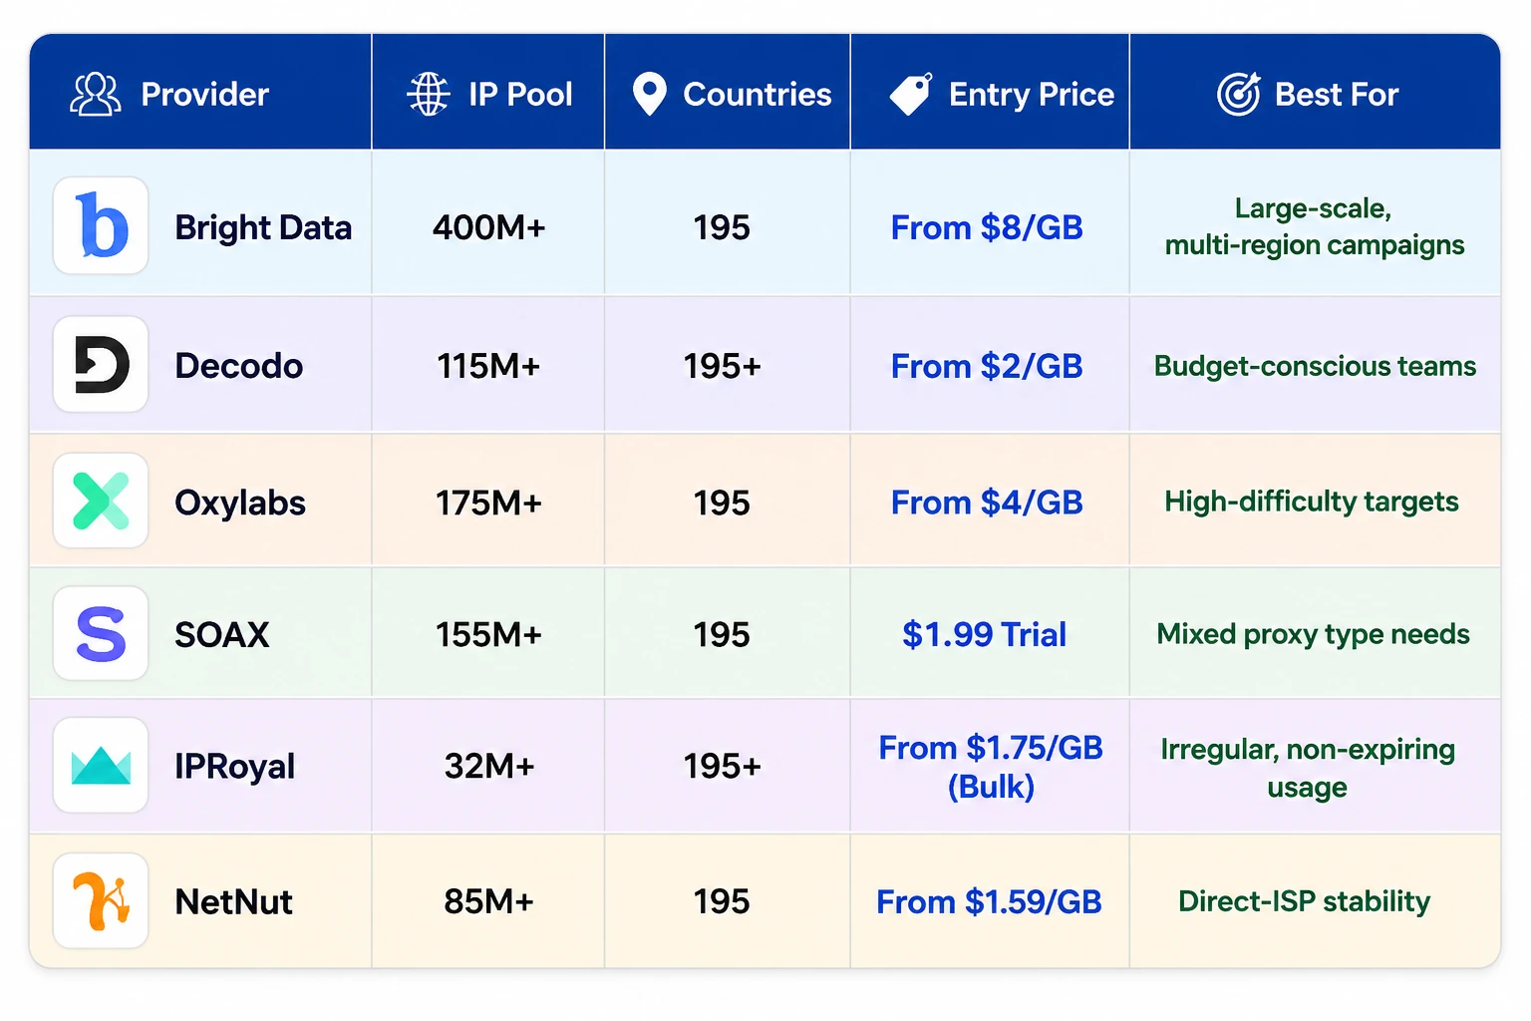
Task: Select the Provider column header text
Action: pos(205,95)
